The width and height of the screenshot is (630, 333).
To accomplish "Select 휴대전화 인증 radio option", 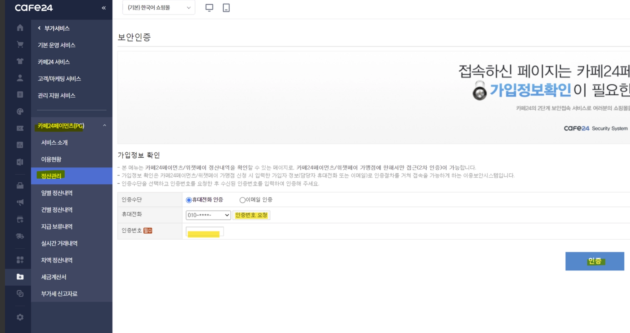I will (189, 200).
